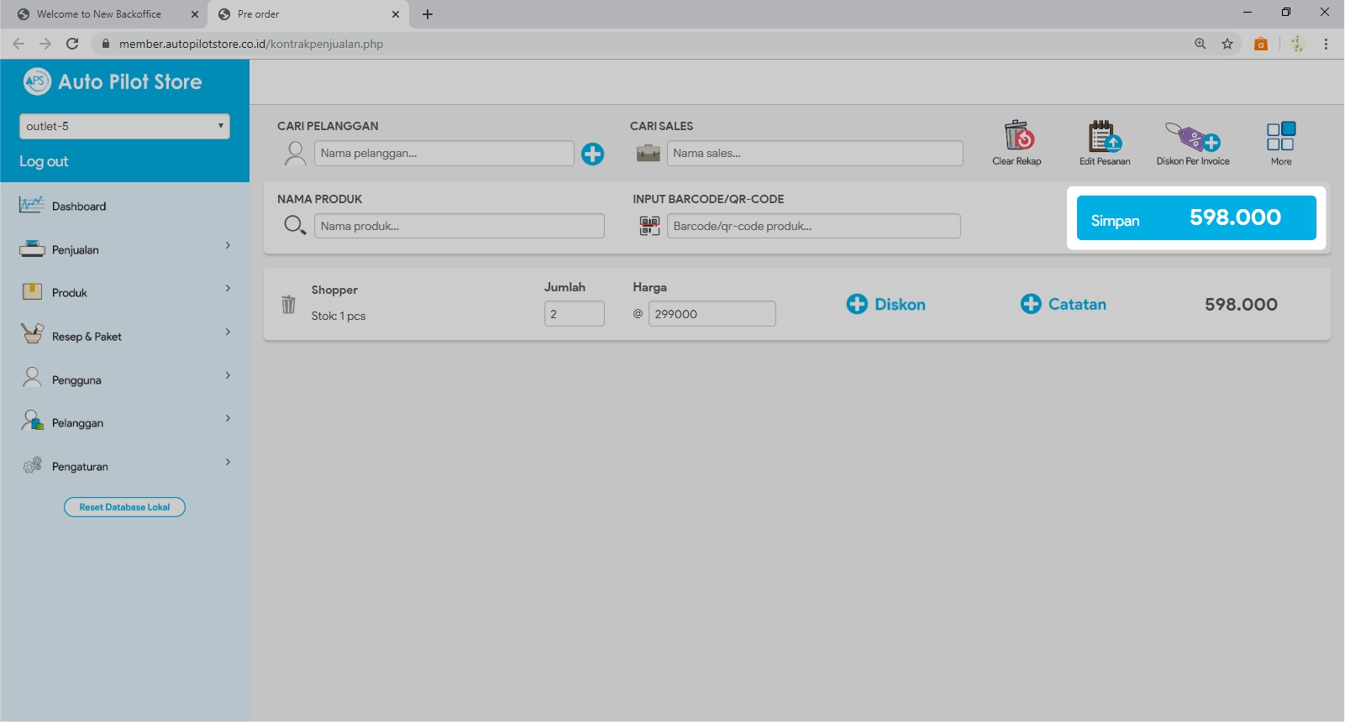Screen dimensions: 1345x722
Task: Open the More grid icon
Action: click(x=1280, y=136)
